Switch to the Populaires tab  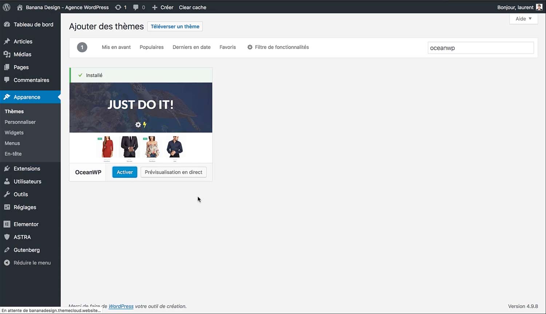pos(151,47)
